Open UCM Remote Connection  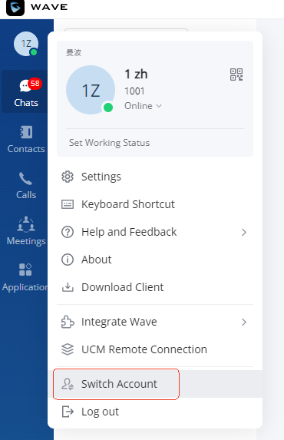tap(155, 349)
